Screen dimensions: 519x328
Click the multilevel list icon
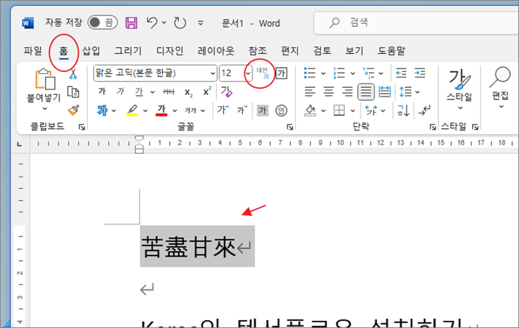click(369, 73)
